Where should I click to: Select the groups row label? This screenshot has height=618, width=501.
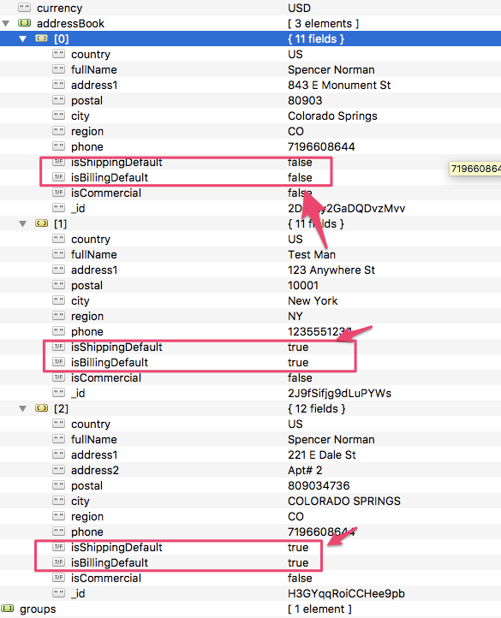click(38, 609)
